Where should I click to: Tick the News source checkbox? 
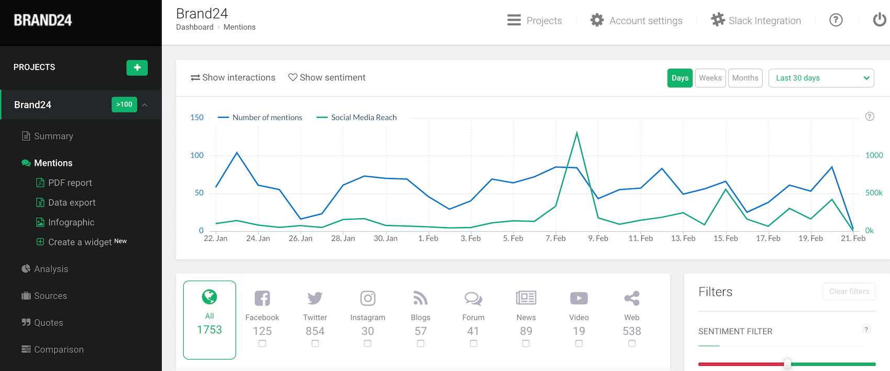pos(526,344)
